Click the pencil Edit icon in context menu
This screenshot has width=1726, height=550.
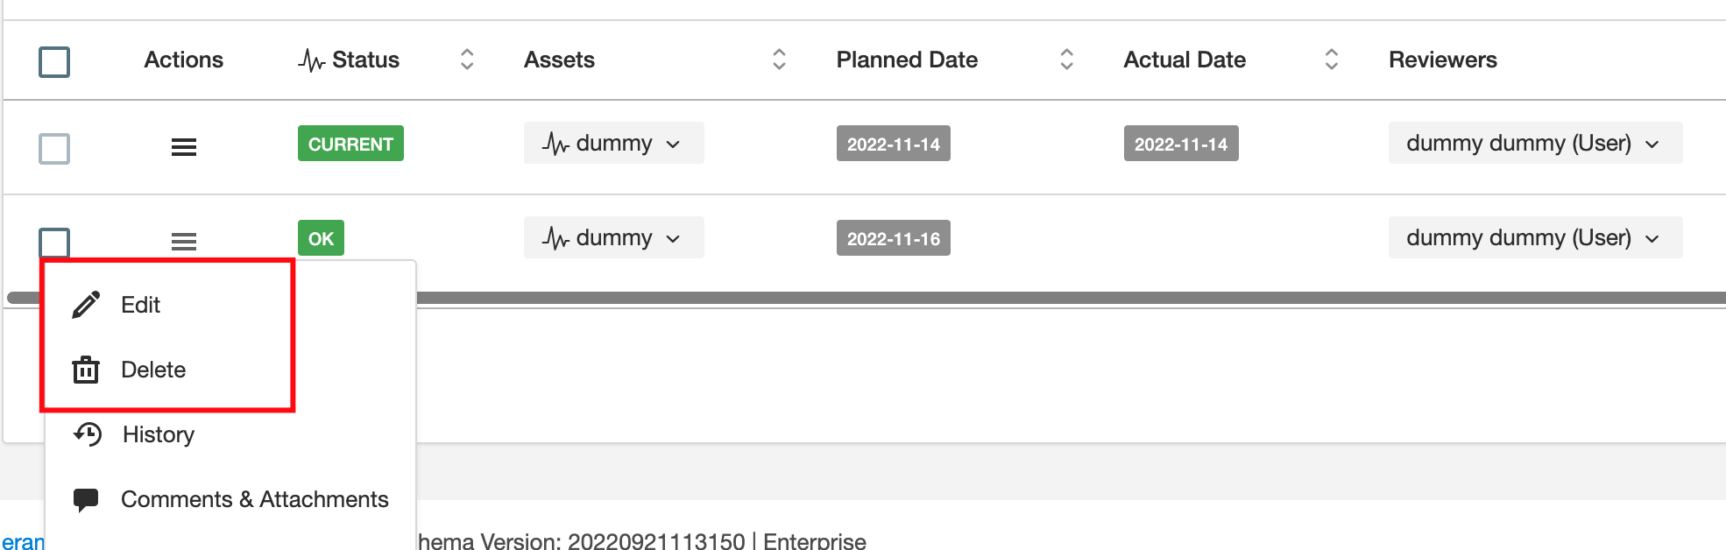[84, 305]
